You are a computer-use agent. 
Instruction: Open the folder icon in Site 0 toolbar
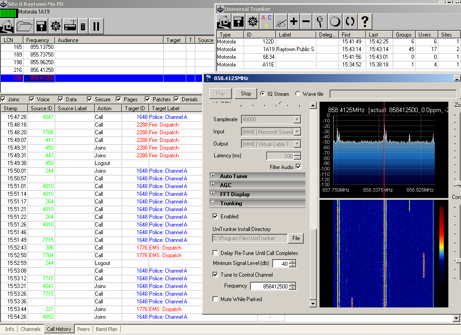point(24,26)
